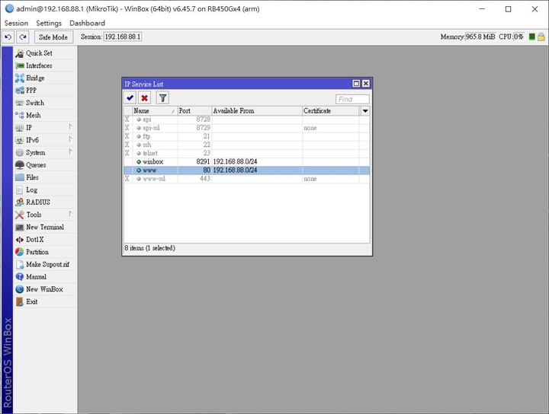549x414 pixels.
Task: Open the Dashboard menu
Action: click(x=87, y=23)
